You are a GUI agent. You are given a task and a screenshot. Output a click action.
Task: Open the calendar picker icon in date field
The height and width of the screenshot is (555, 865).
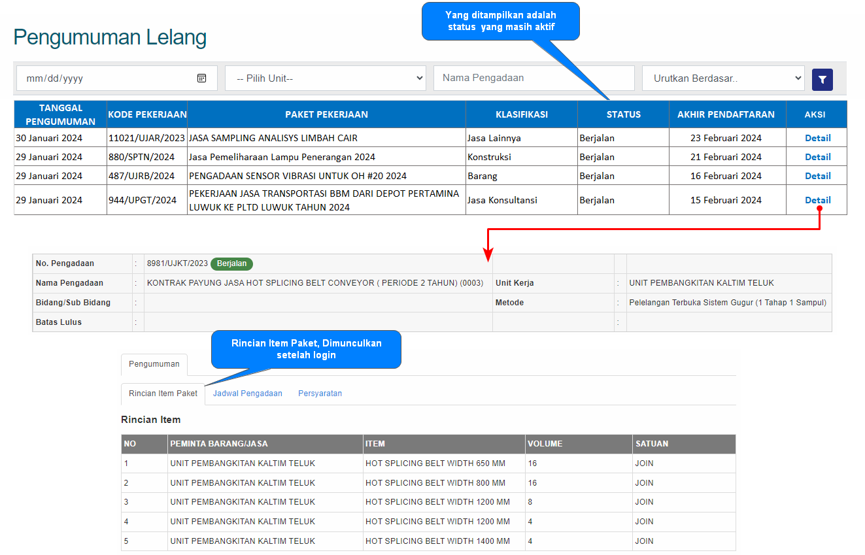click(x=201, y=78)
